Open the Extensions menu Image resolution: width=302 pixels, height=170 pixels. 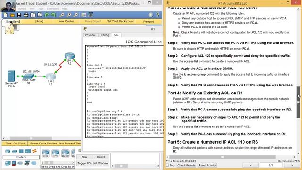point(53,9)
